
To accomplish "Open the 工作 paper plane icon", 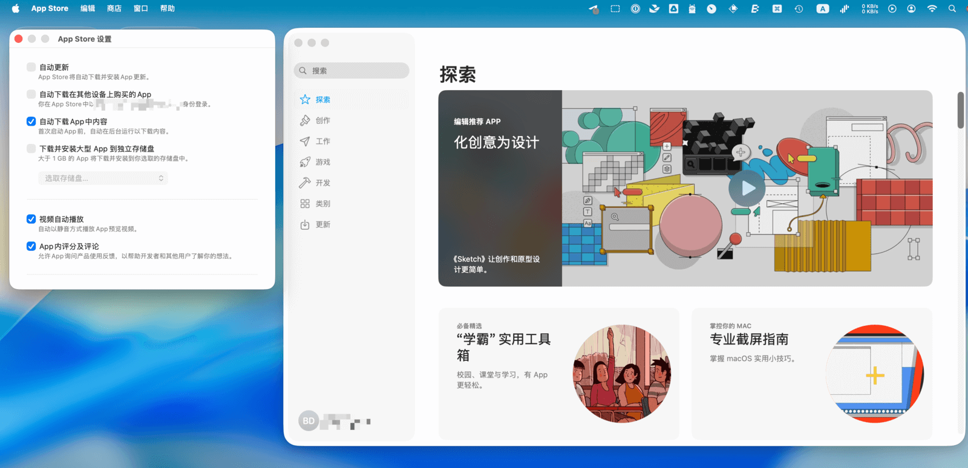I will 306,141.
